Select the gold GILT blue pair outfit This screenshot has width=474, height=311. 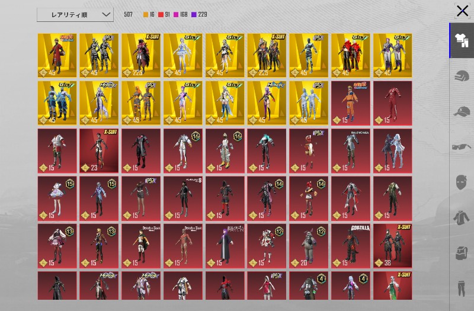pos(57,102)
